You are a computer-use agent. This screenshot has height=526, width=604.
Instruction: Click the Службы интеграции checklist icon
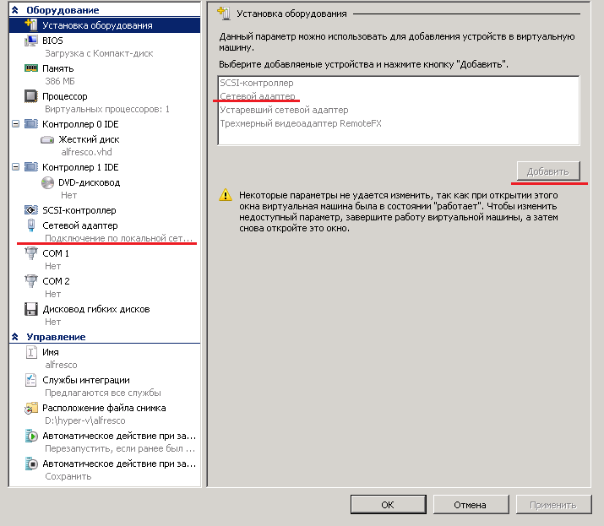30,380
